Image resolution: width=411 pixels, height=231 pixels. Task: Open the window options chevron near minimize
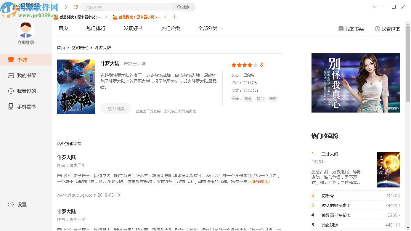tap(375, 7)
